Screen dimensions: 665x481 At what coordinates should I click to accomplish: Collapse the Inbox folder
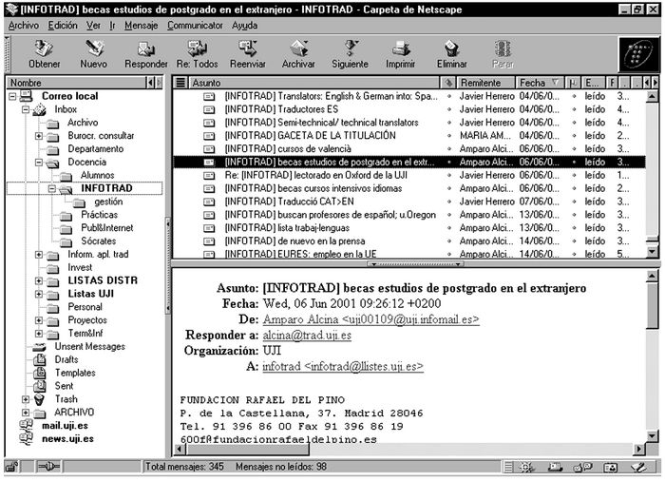(x=26, y=109)
